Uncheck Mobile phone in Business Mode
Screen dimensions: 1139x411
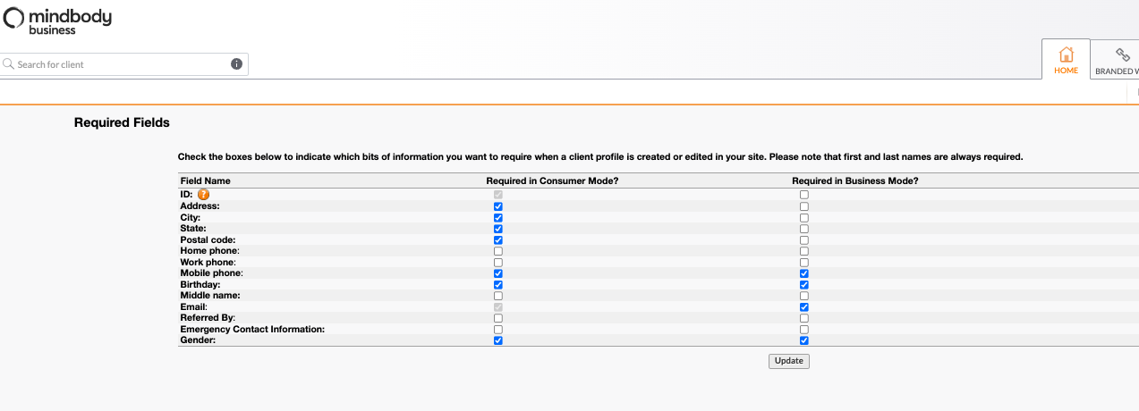point(804,273)
